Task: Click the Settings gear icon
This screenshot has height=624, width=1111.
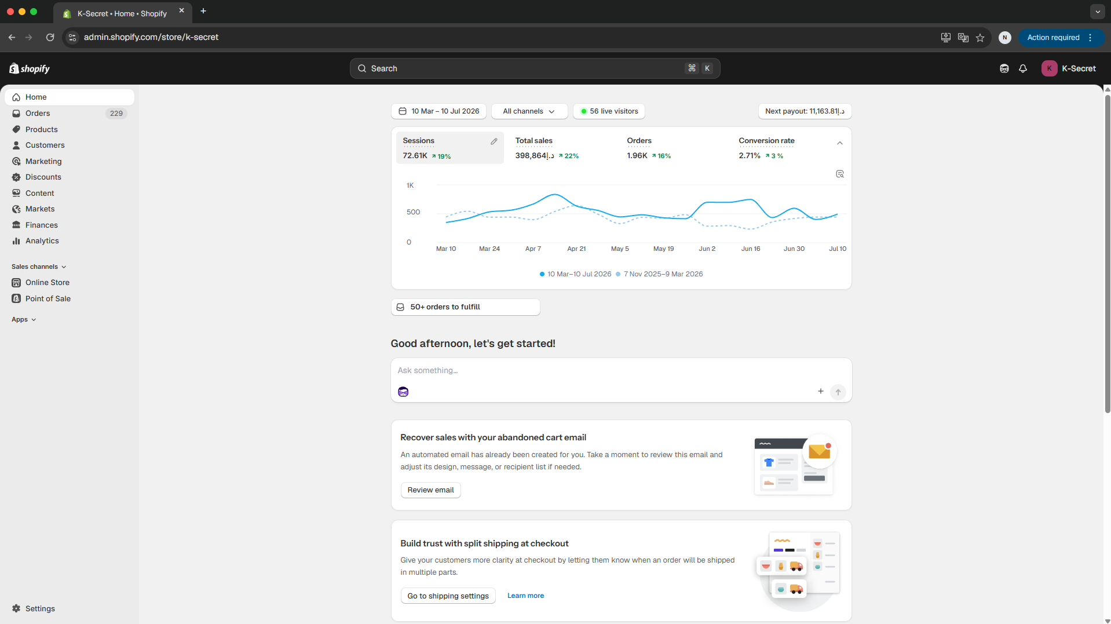Action: pyautogui.click(x=16, y=608)
